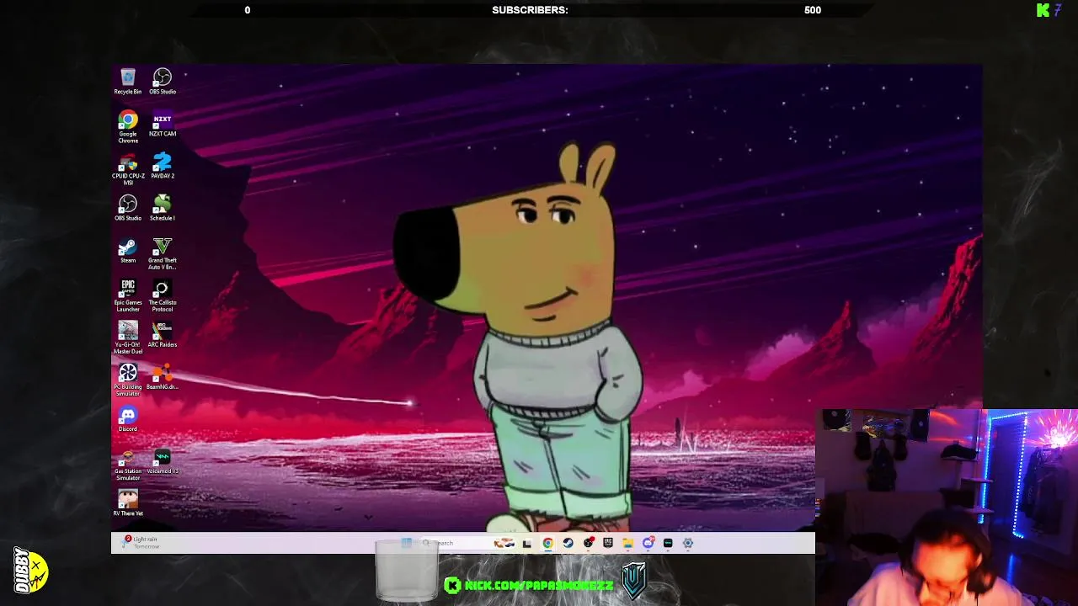Open File Explorer from the taskbar

(x=628, y=543)
